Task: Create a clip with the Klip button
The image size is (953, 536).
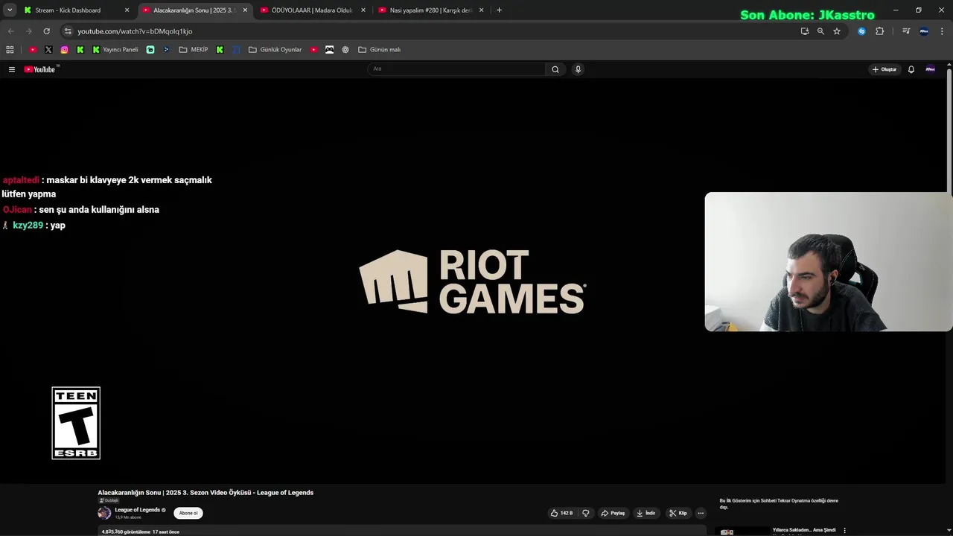Action: tap(678, 513)
